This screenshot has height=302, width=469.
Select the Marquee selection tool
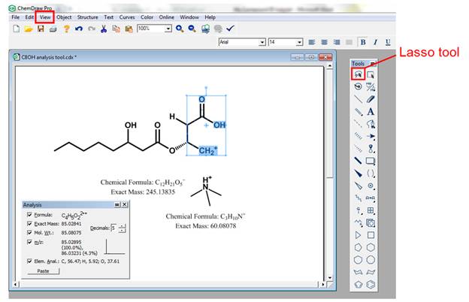click(371, 74)
